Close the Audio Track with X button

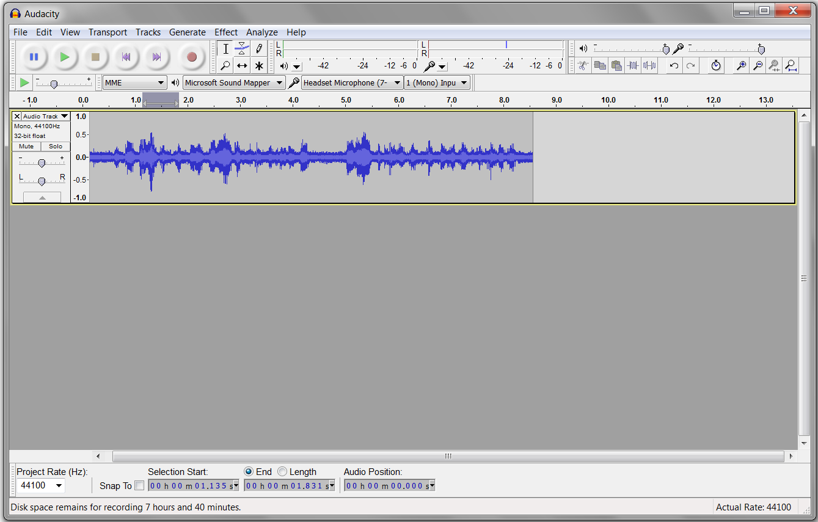click(17, 116)
